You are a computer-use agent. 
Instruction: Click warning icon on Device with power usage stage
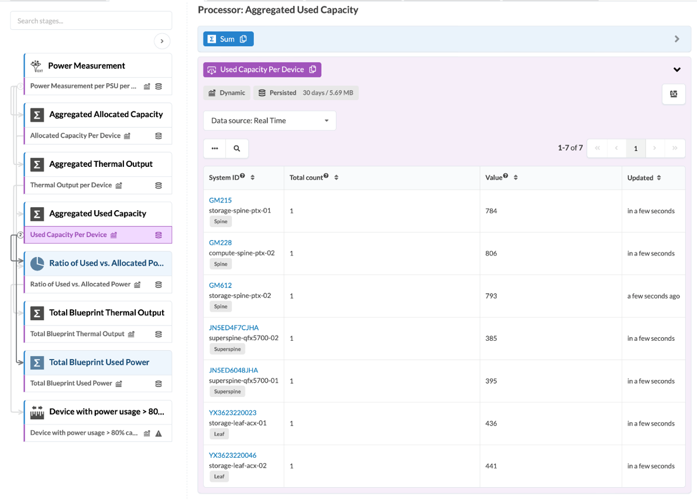[x=159, y=433]
